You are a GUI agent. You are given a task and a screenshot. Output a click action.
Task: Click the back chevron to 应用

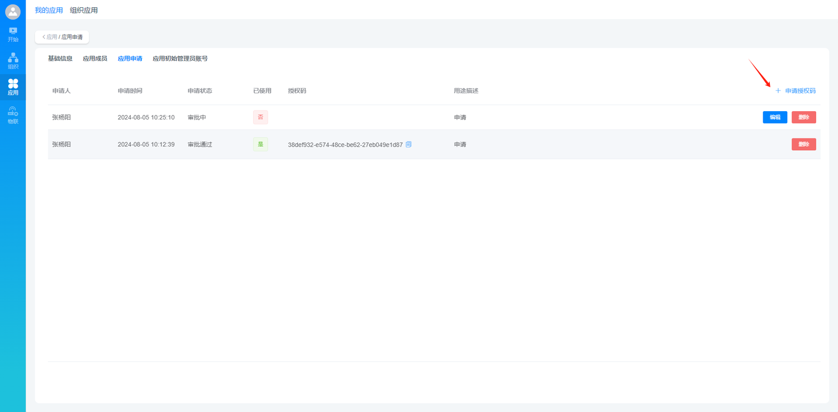[44, 37]
